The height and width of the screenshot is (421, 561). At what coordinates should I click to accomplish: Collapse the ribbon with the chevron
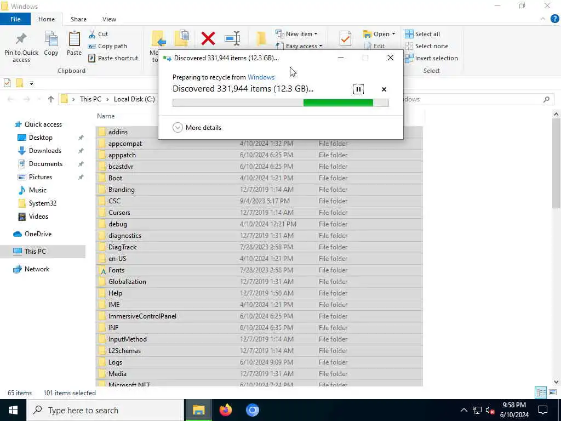543,19
